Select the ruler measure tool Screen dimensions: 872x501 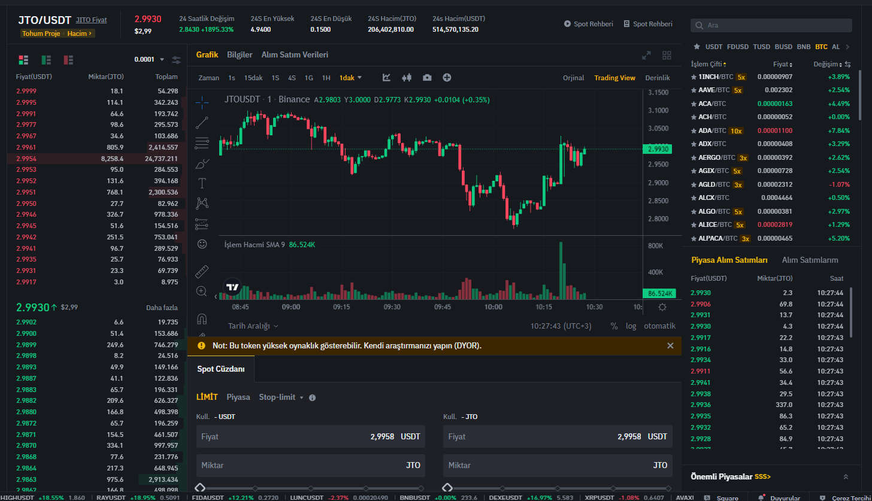202,272
